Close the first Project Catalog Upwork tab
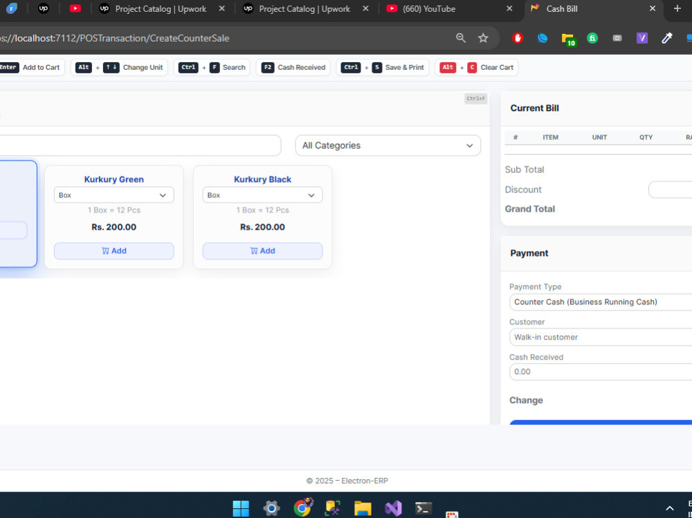Image resolution: width=692 pixels, height=518 pixels. pos(222,8)
